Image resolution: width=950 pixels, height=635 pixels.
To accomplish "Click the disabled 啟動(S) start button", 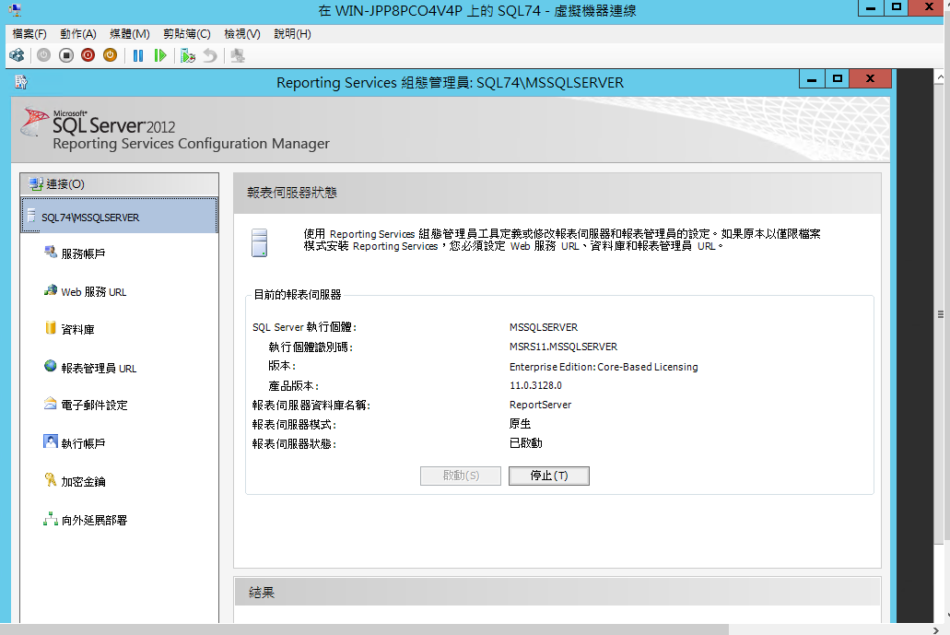I will [x=461, y=476].
